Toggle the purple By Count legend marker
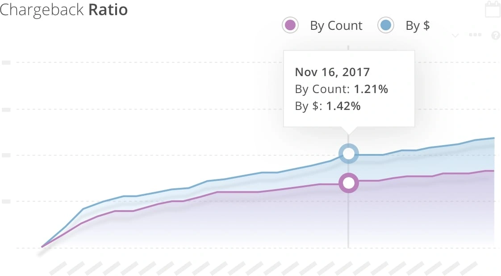Image resolution: width=501 pixels, height=276 pixels. coord(290,25)
